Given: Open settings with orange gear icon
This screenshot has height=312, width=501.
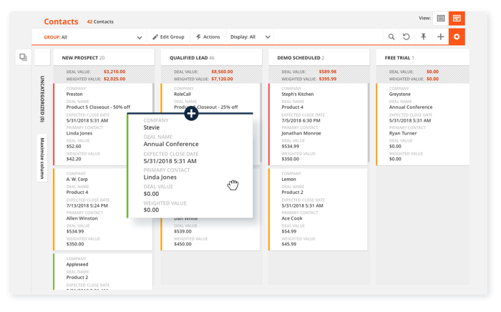Looking at the screenshot, I should coord(457,36).
